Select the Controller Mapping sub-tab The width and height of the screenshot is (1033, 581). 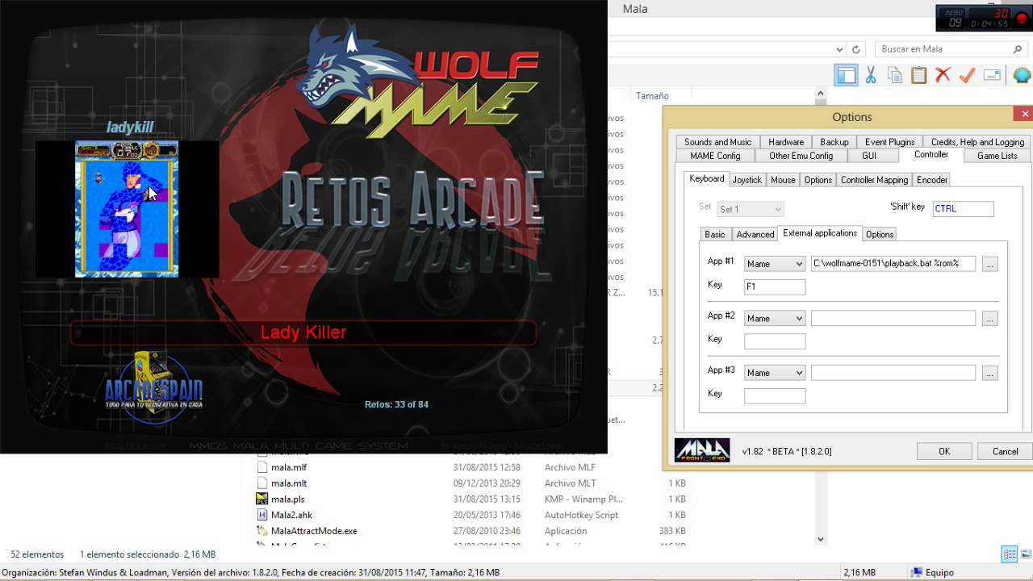pos(874,180)
